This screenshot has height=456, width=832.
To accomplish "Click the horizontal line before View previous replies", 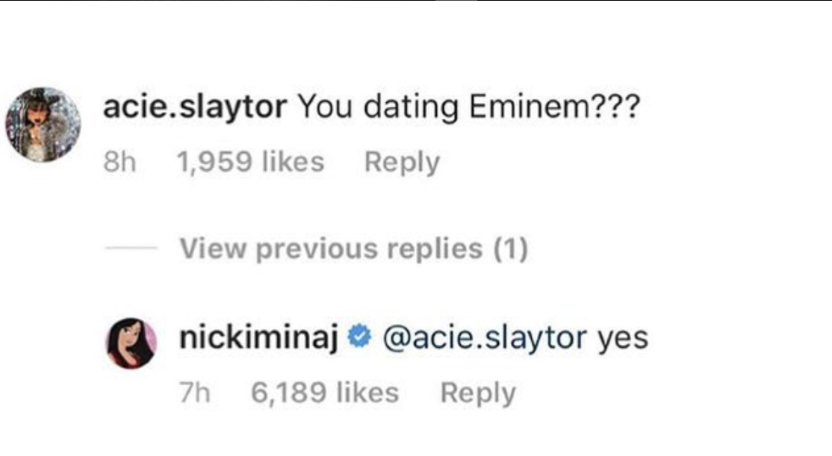I will pos(131,249).
